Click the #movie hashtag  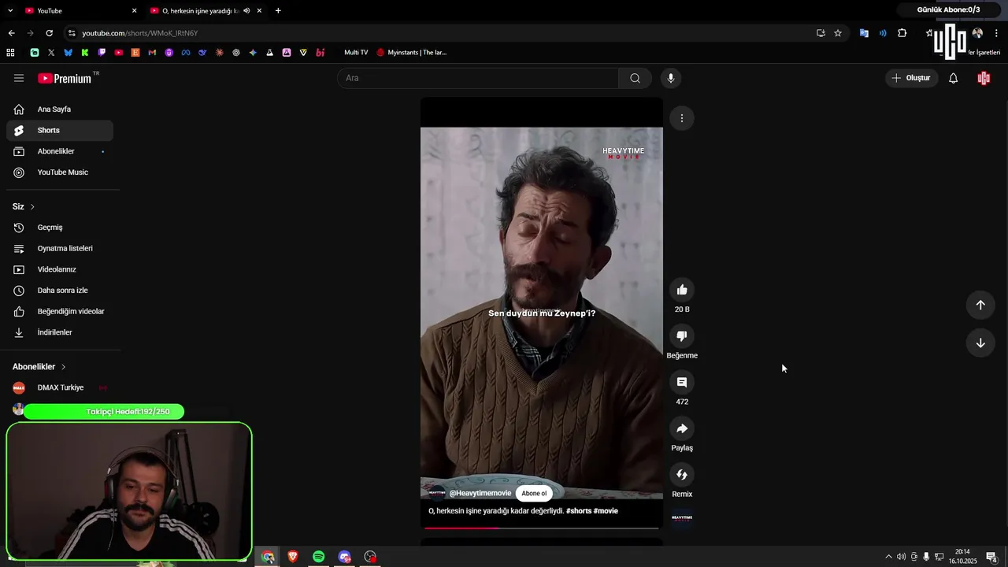point(606,511)
